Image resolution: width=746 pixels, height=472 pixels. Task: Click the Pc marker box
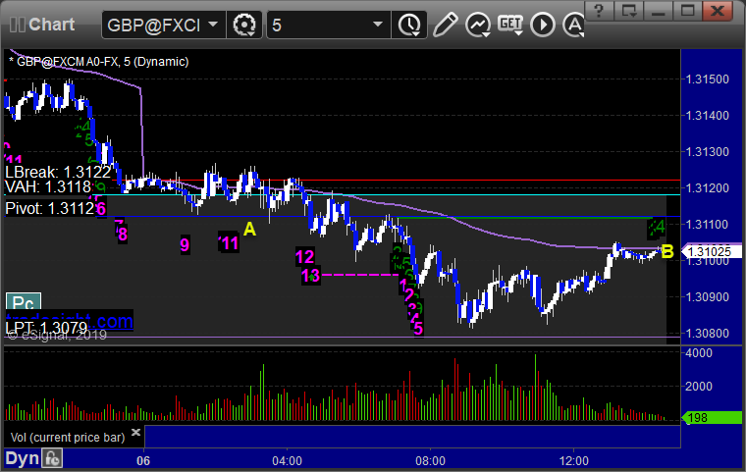(24, 302)
